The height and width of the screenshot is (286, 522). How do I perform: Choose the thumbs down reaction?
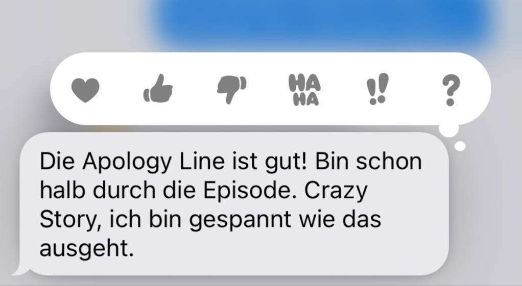231,90
